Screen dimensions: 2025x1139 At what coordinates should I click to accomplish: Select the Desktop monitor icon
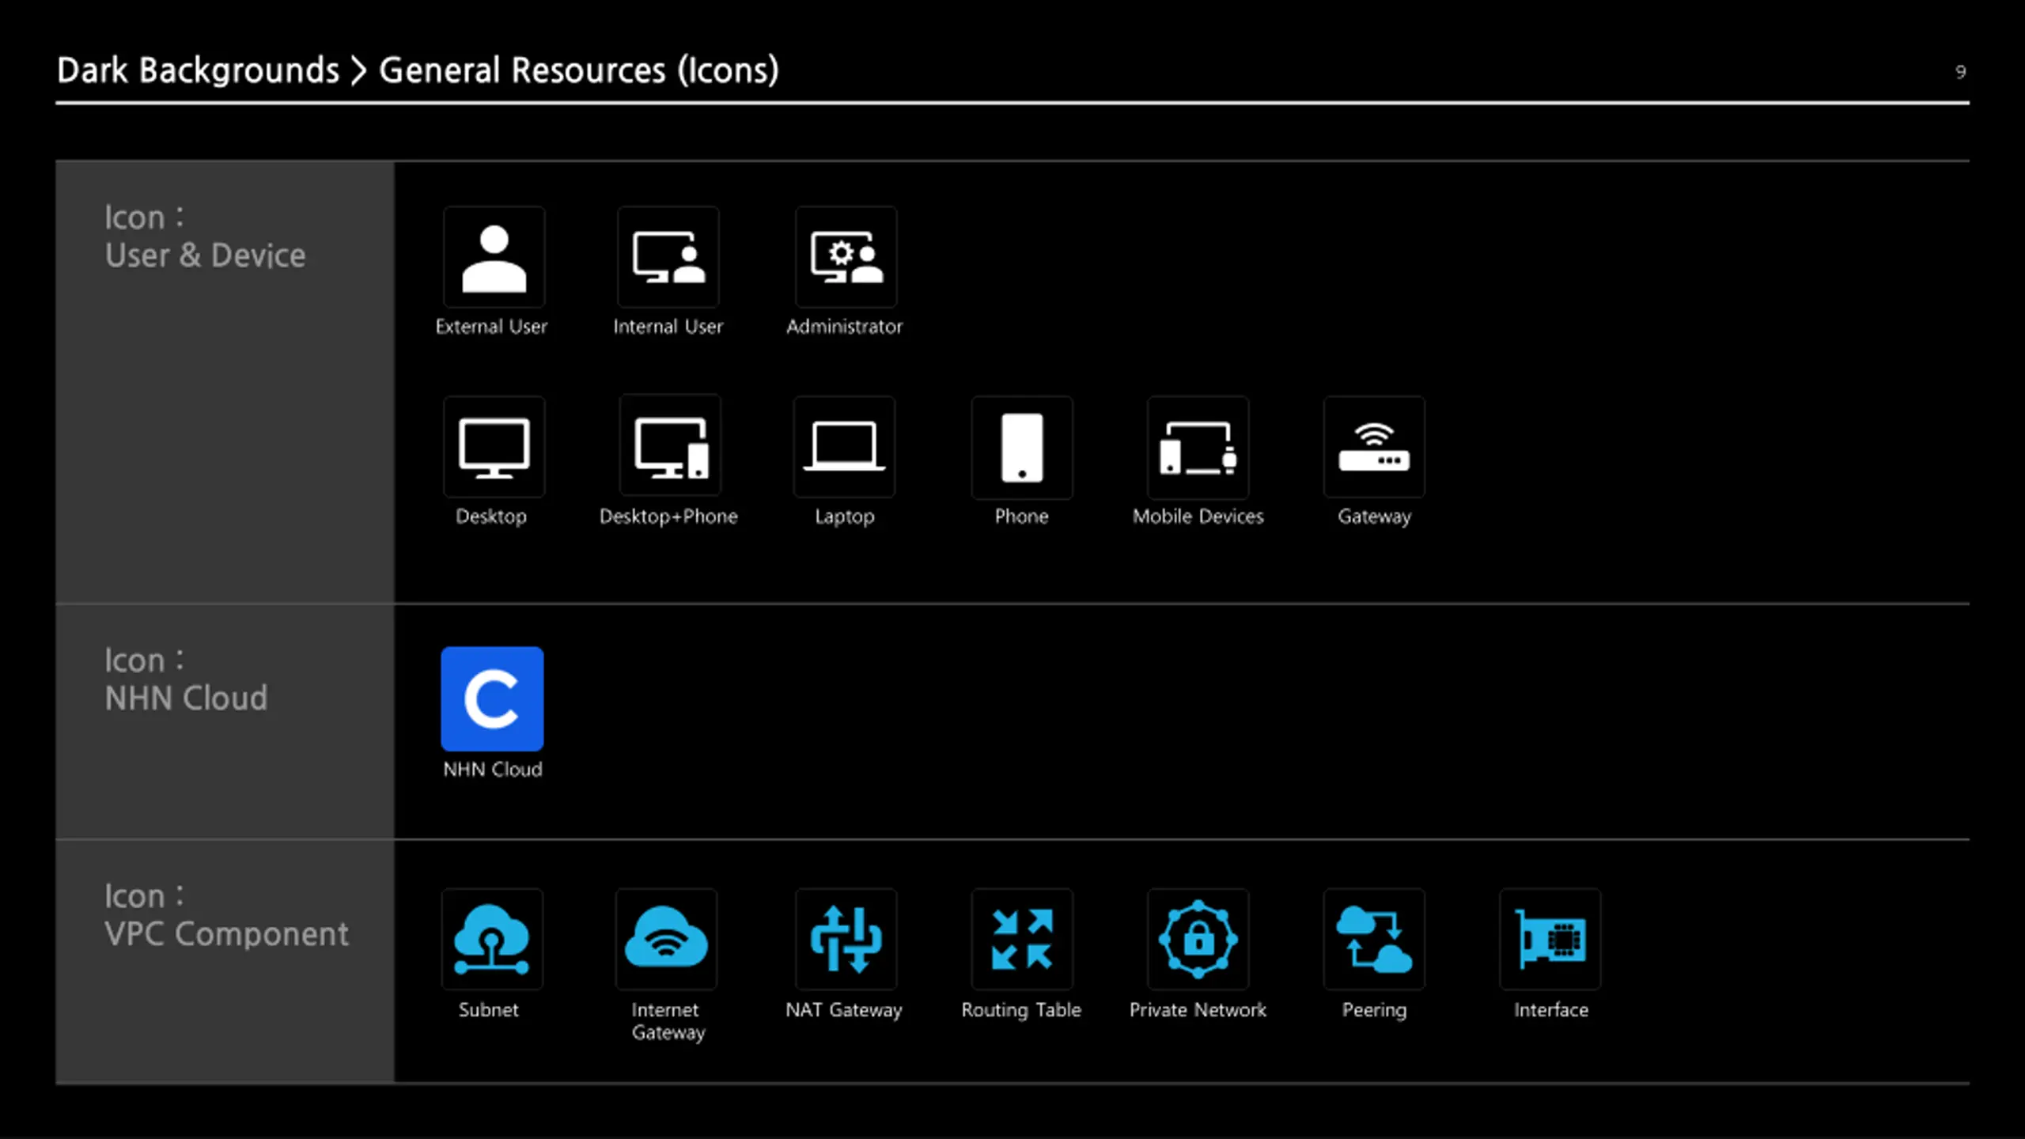494,447
